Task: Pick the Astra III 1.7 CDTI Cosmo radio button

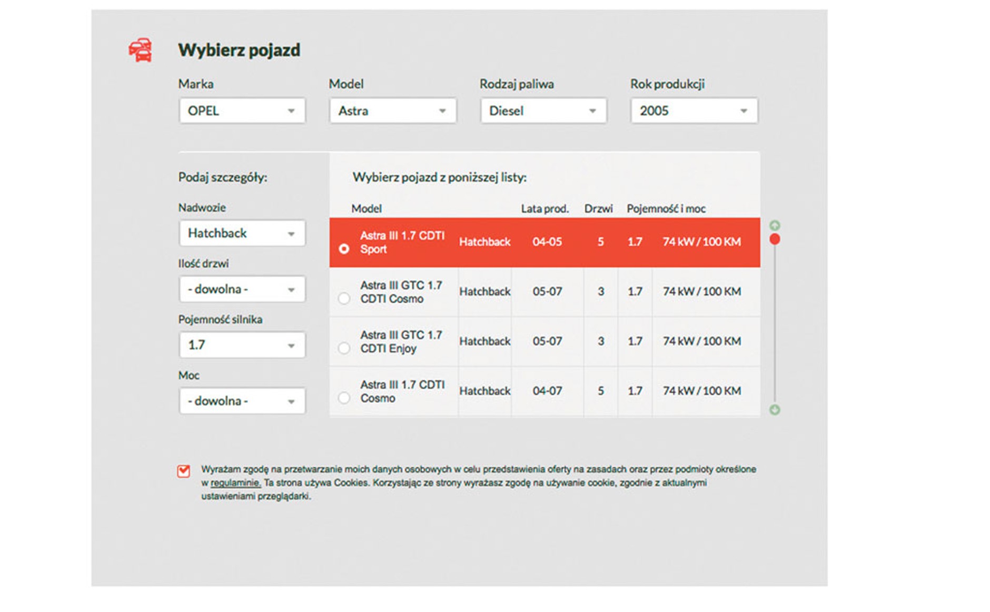Action: click(x=344, y=398)
